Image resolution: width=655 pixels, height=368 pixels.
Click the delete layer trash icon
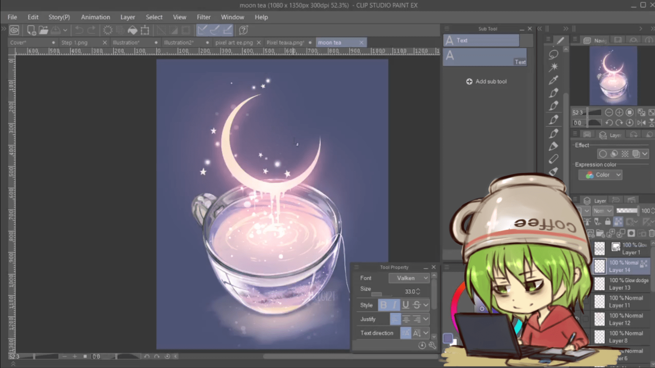click(651, 233)
